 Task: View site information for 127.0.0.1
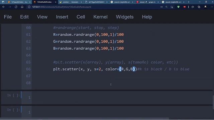coord(29,7)
